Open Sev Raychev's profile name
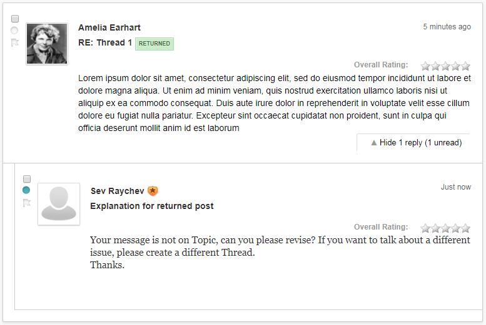486x325 pixels. click(x=118, y=191)
